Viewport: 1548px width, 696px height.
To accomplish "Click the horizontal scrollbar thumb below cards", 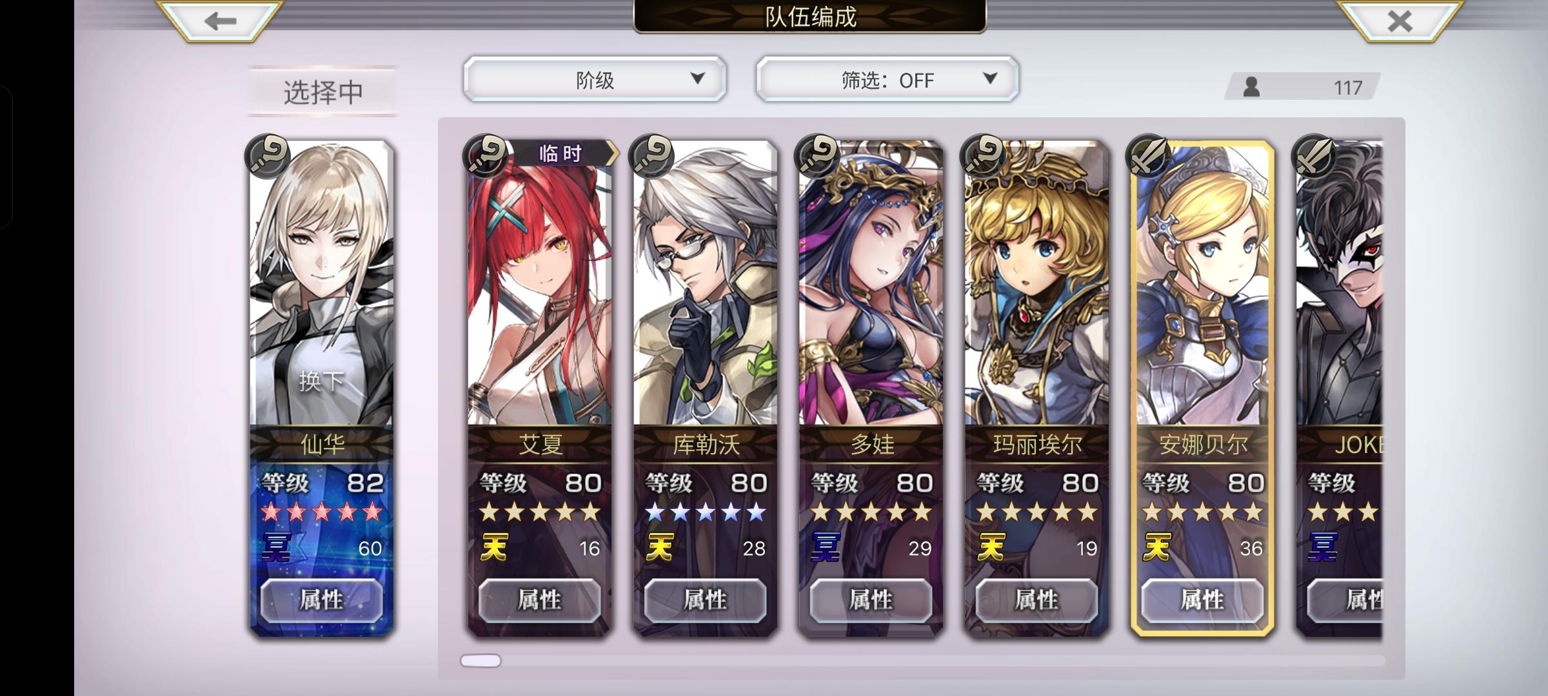I will point(481,661).
